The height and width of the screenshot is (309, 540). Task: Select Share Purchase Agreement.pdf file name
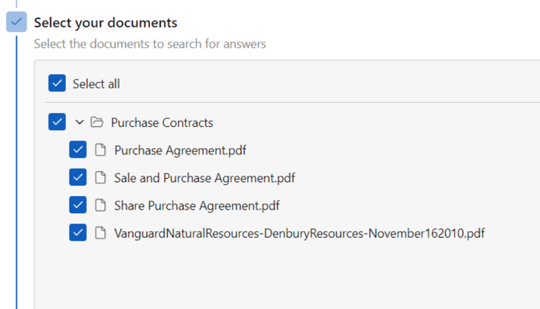pos(197,205)
